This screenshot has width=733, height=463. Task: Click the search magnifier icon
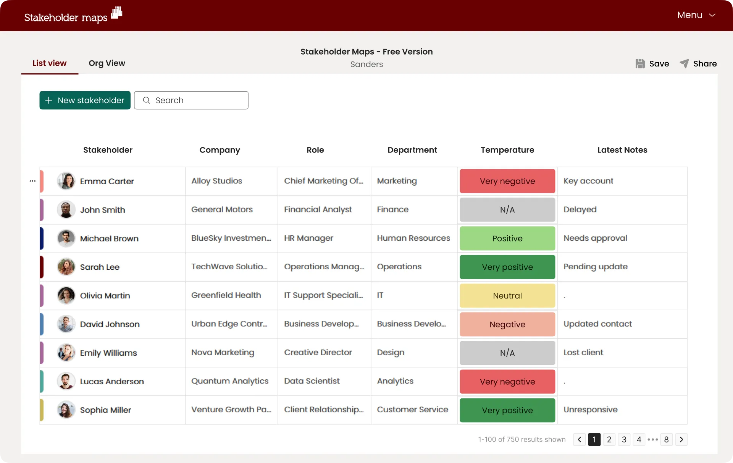pos(147,100)
